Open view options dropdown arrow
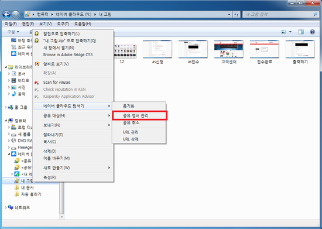This screenshot has width=322, height=229. (290, 32)
